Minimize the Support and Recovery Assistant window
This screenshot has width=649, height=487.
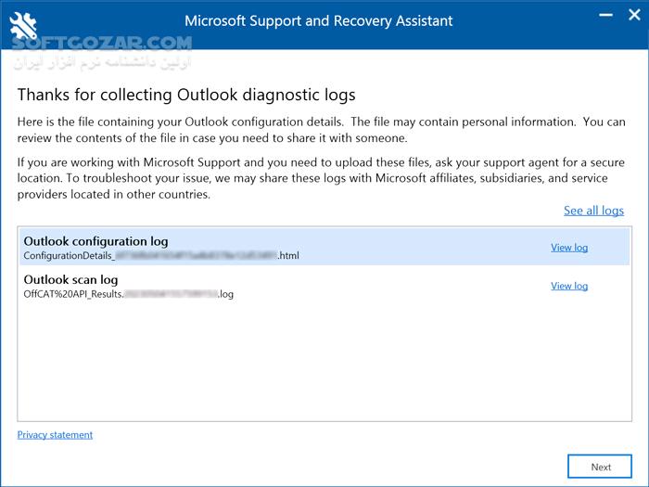click(x=606, y=16)
